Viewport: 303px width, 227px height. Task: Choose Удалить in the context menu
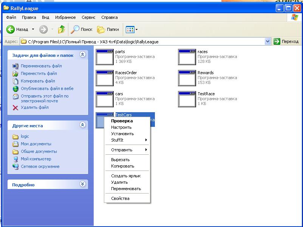point(127,182)
